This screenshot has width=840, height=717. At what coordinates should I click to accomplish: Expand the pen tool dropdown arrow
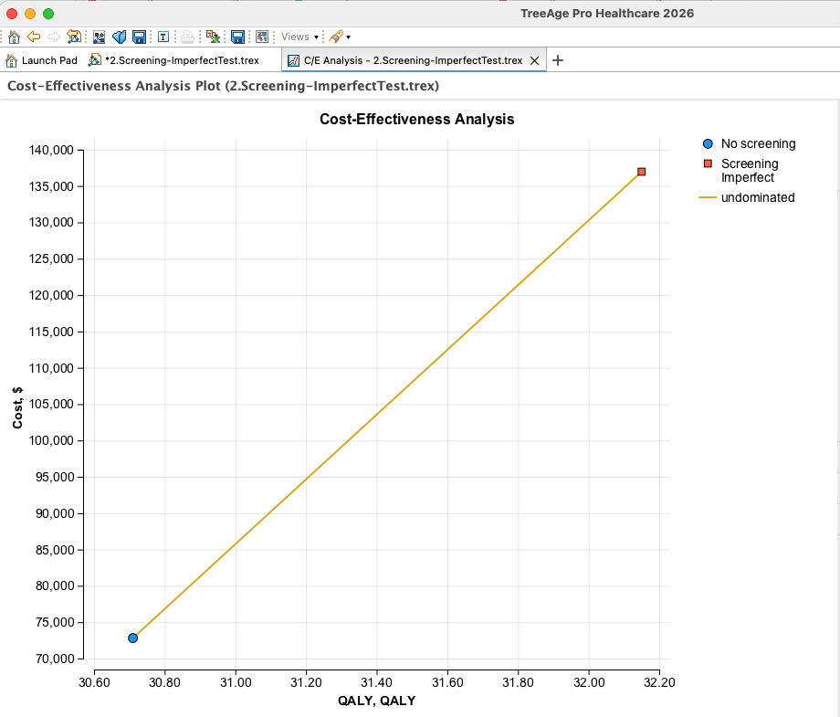pos(348,37)
